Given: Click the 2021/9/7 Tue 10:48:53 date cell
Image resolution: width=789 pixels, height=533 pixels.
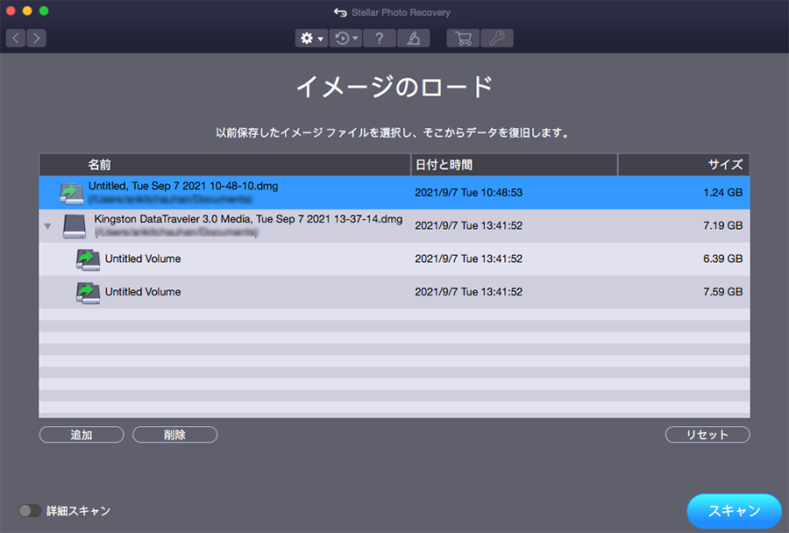Looking at the screenshot, I should (468, 193).
